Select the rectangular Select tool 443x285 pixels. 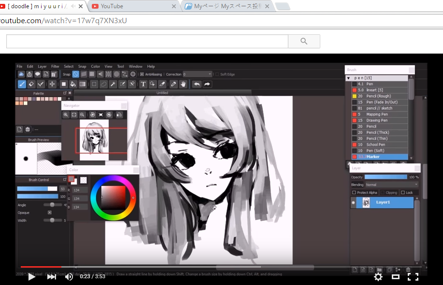[x=94, y=84]
